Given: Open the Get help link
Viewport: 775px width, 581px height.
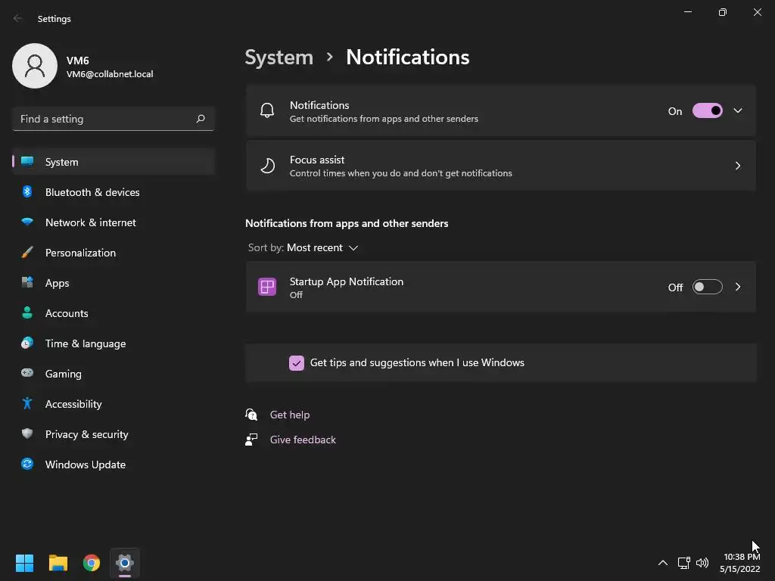Looking at the screenshot, I should (x=290, y=415).
